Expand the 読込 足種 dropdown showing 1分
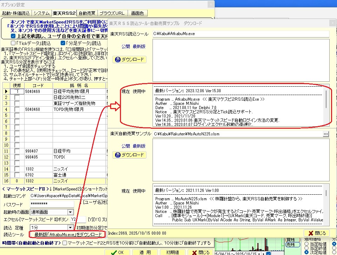Viewport: 337px width, 255px height. 70,227
